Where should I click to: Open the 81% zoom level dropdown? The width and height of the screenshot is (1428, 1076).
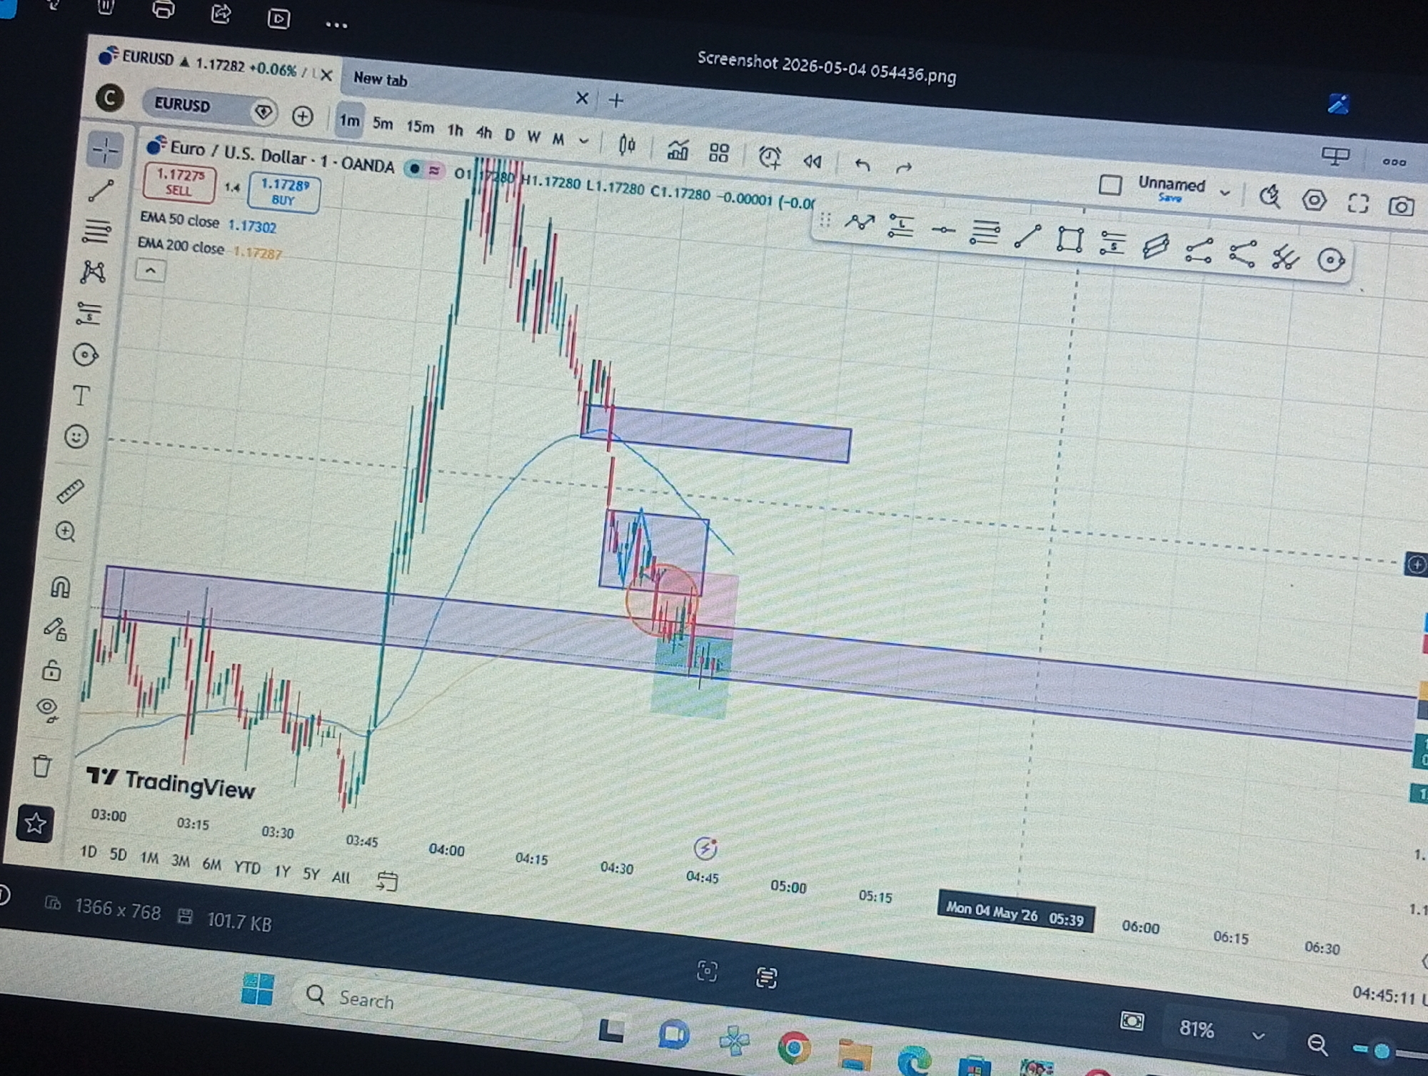[1258, 1036]
